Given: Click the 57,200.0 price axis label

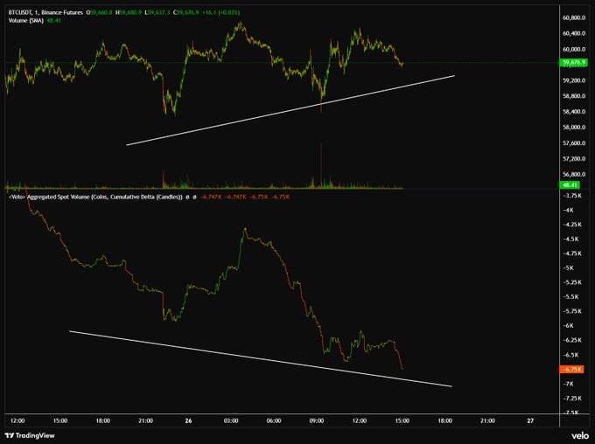Looking at the screenshot, I should (x=574, y=158).
